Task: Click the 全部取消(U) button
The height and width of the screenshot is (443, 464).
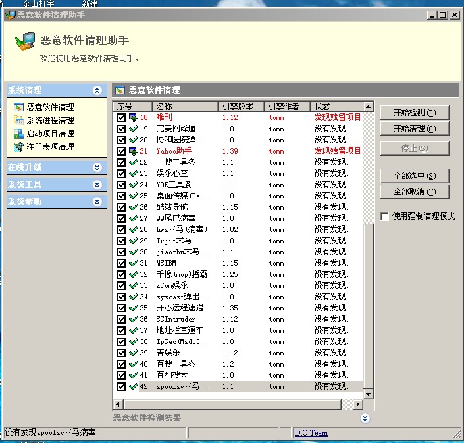Action: point(415,192)
